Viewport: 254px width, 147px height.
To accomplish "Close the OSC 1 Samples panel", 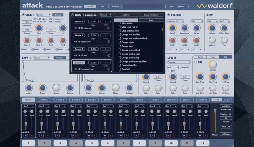I will click(72, 15).
